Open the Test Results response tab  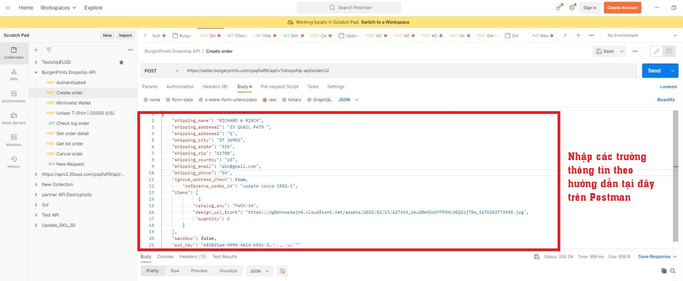tap(225, 257)
